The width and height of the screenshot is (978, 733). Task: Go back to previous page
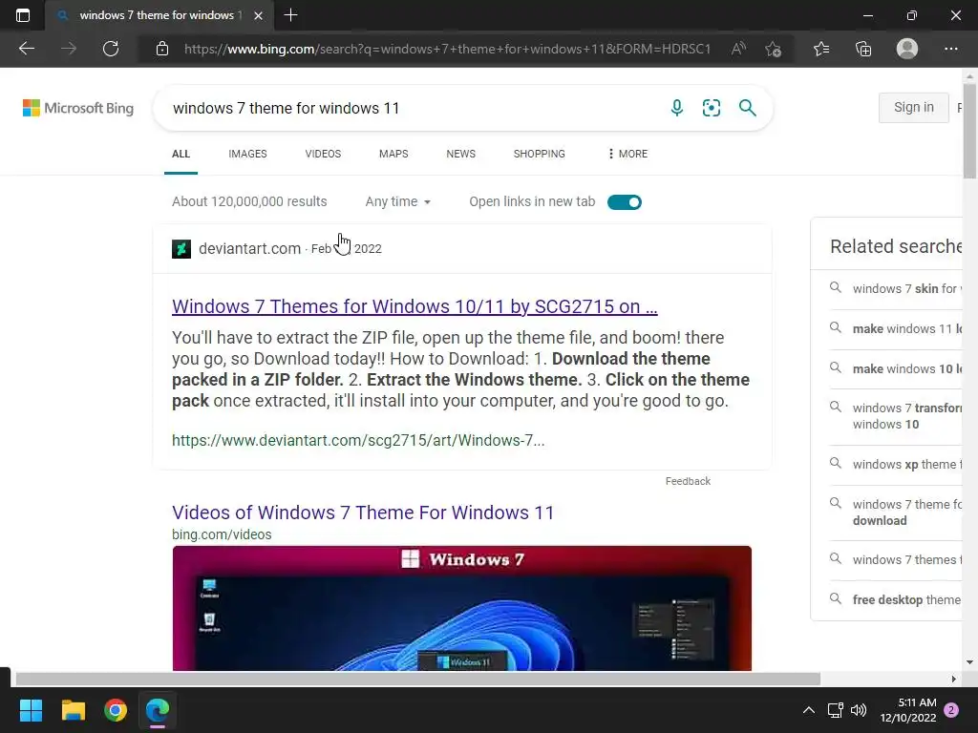(x=26, y=49)
